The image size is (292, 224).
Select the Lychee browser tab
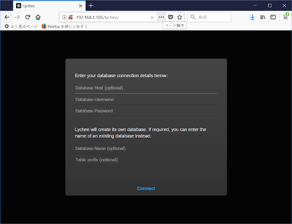pos(50,6)
